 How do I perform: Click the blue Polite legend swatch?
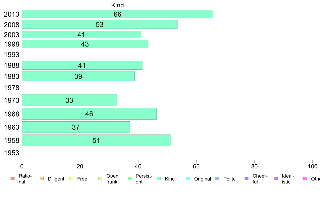(x=217, y=179)
